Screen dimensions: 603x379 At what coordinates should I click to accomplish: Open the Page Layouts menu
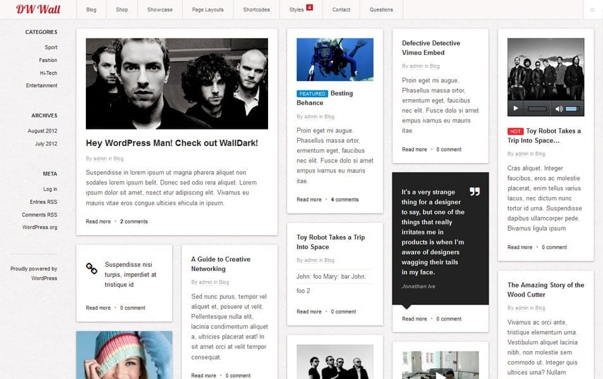point(208,10)
